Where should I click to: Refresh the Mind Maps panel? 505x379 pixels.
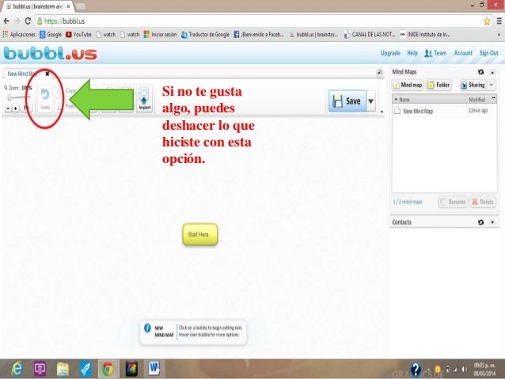point(480,72)
